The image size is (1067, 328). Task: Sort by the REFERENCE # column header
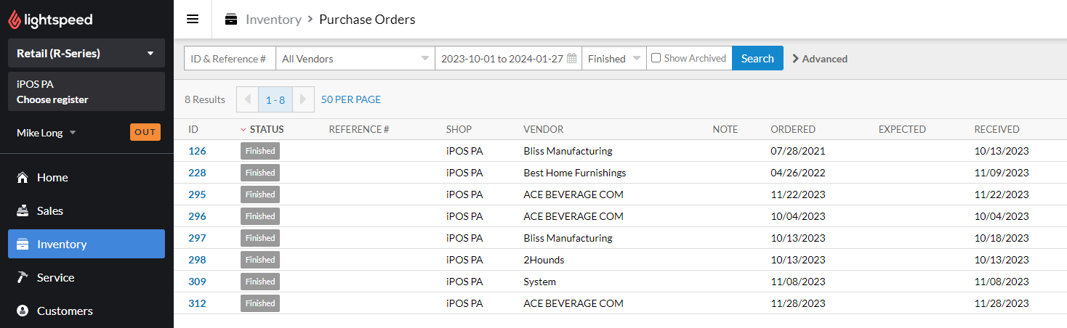pos(359,130)
